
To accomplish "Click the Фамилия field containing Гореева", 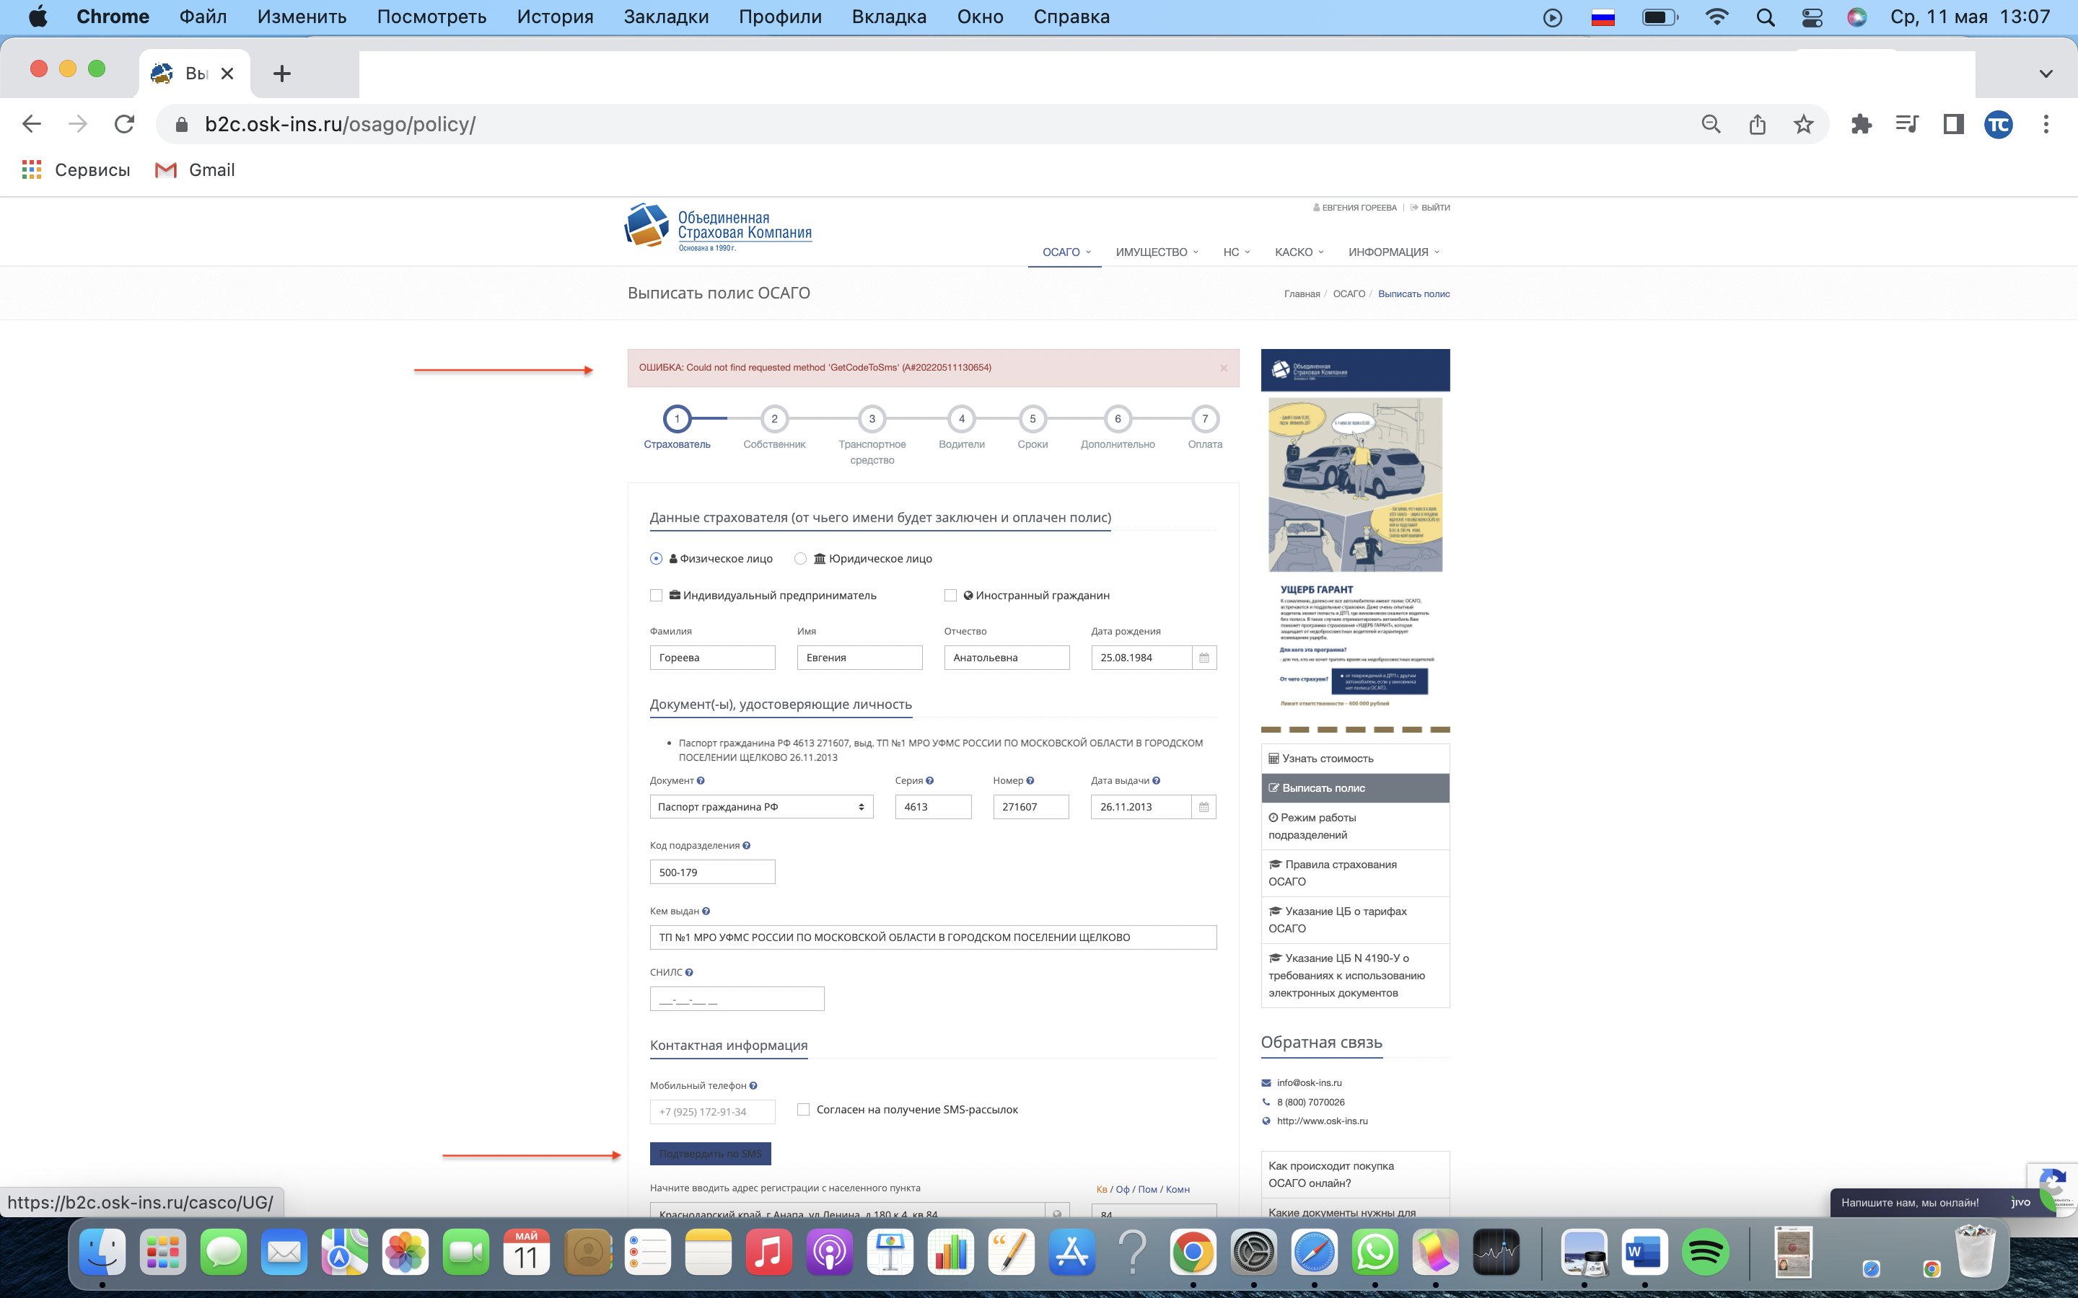I will click(x=713, y=658).
